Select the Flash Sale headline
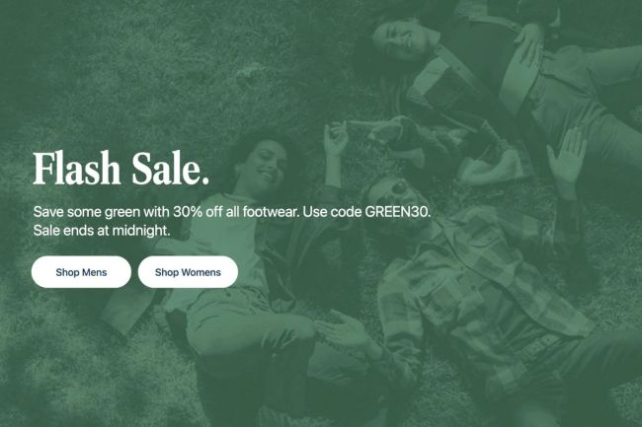This screenshot has width=642, height=427. pos(121,169)
